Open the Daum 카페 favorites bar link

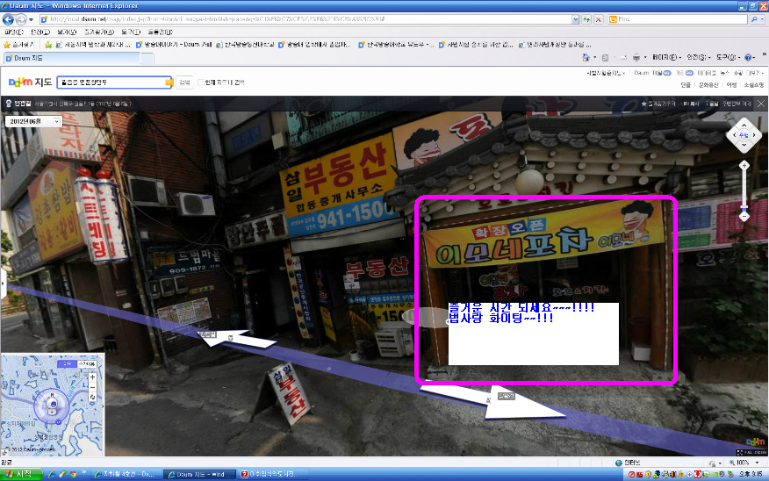[x=174, y=45]
